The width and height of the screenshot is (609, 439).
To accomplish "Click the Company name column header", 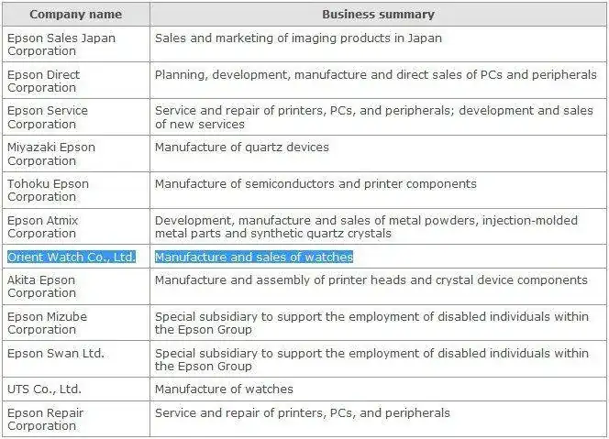I will tap(75, 14).
